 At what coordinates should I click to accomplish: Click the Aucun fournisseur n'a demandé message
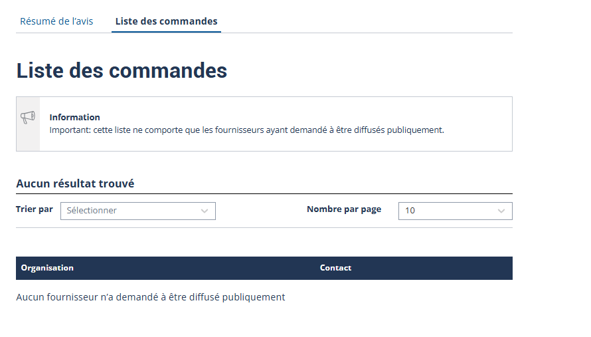(150, 297)
